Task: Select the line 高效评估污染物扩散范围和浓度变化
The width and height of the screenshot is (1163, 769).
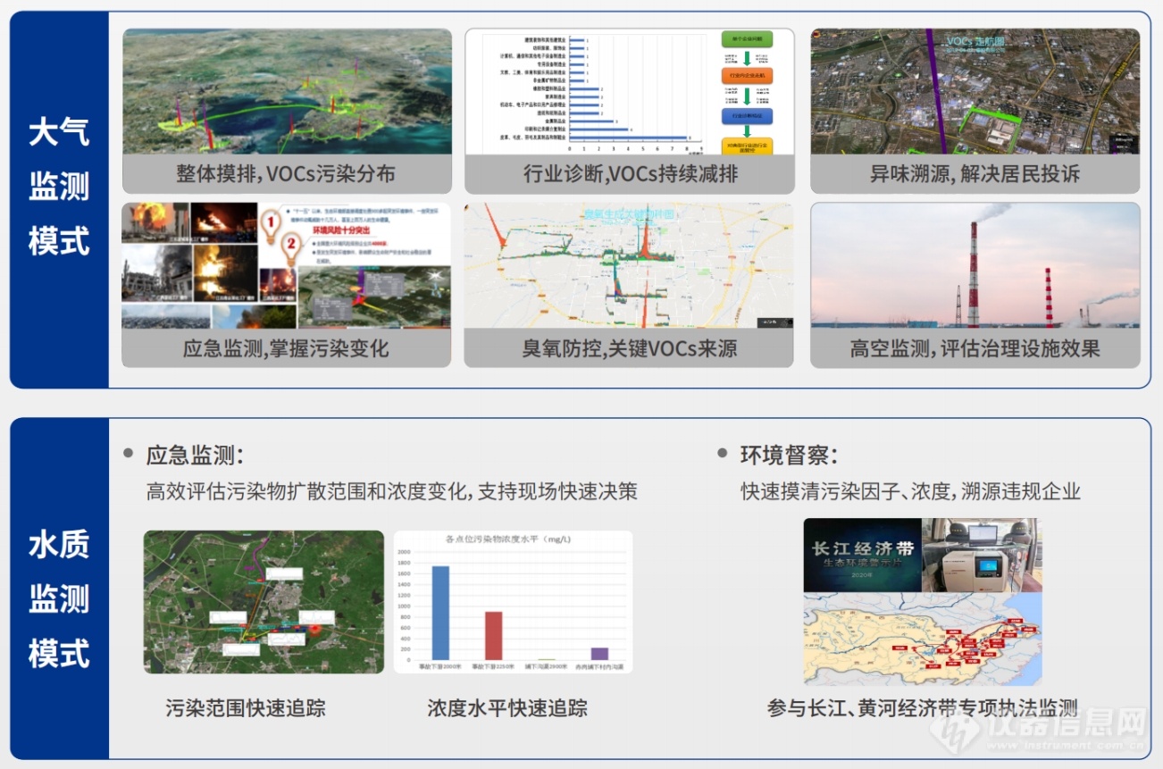Action: [308, 491]
